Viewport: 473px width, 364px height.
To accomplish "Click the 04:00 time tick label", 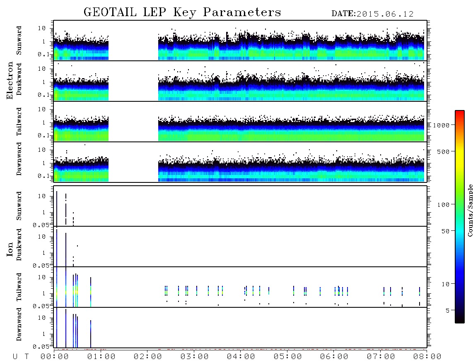I will point(241,357).
